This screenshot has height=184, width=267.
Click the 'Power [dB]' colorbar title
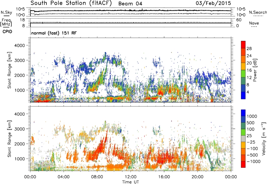coord(255,70)
